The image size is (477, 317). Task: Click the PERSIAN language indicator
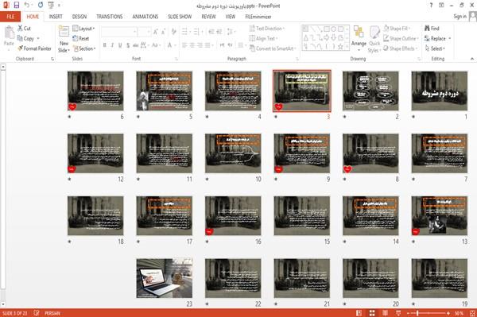point(52,313)
